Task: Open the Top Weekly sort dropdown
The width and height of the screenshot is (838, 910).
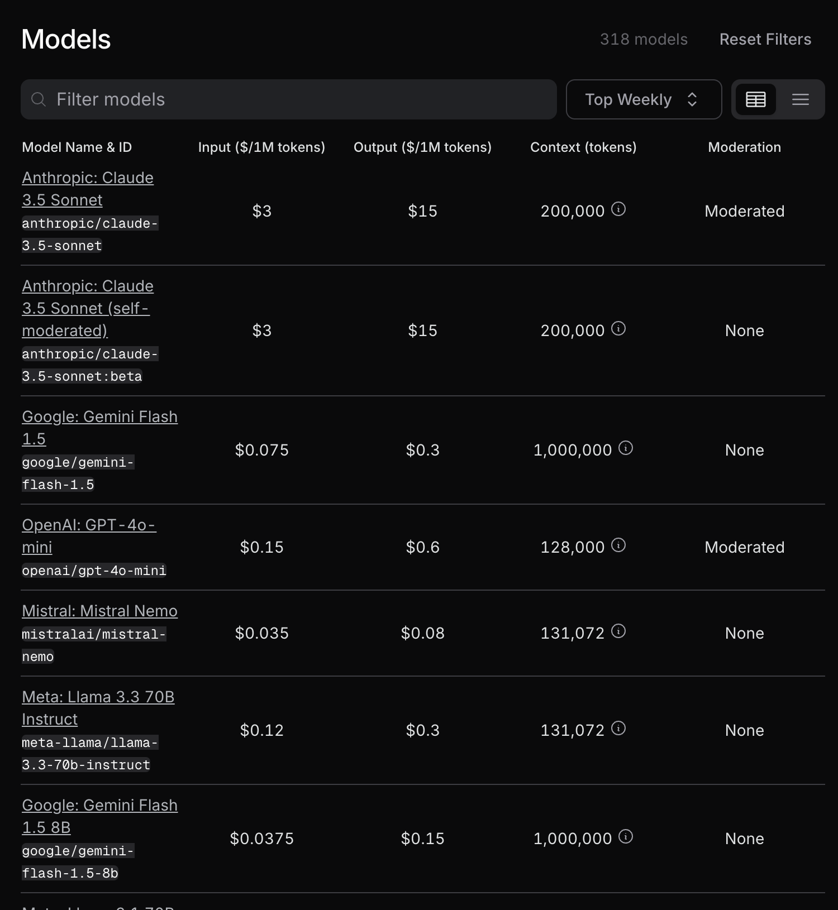Action: point(644,99)
